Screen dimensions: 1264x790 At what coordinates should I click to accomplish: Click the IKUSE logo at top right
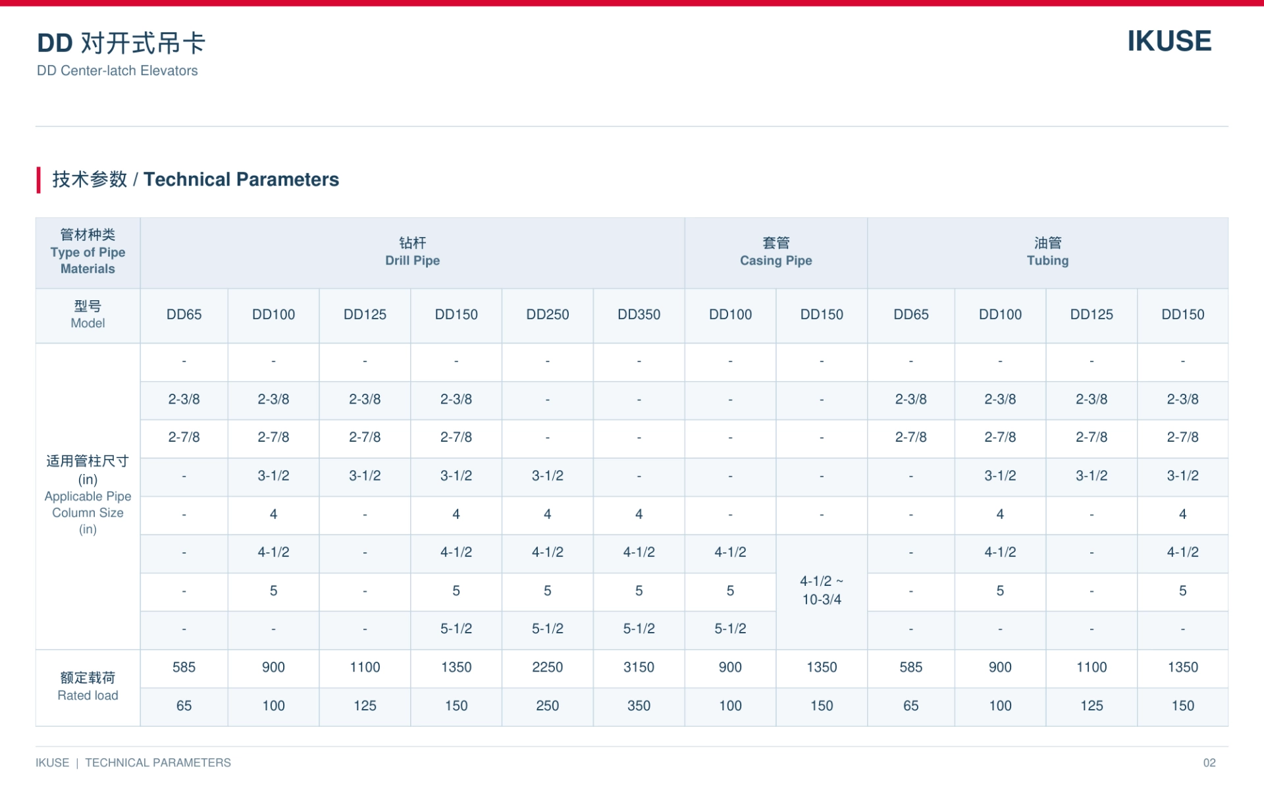coord(1169,41)
